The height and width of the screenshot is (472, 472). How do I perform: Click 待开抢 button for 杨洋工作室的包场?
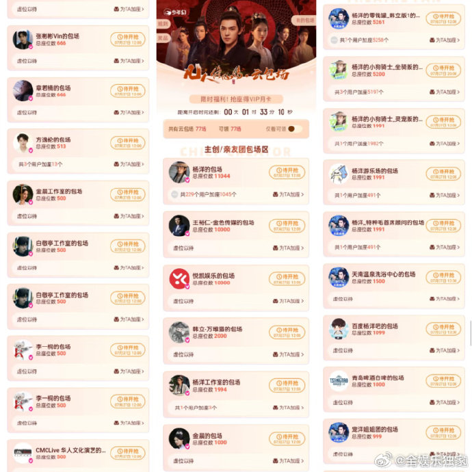287,385
